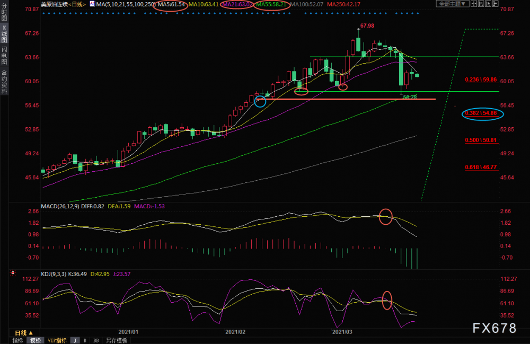The width and height of the screenshot is (530, 344).
Task: Click the MACD:-1.53 value
Action: (149, 206)
